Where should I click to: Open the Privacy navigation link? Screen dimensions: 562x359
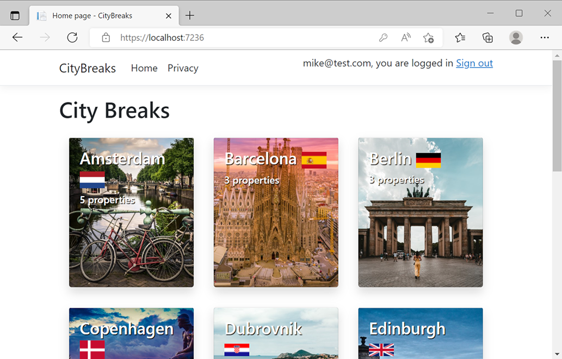[x=183, y=68]
